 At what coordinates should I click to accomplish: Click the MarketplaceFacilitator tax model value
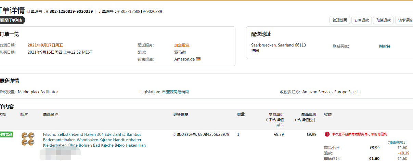(x=38, y=92)
